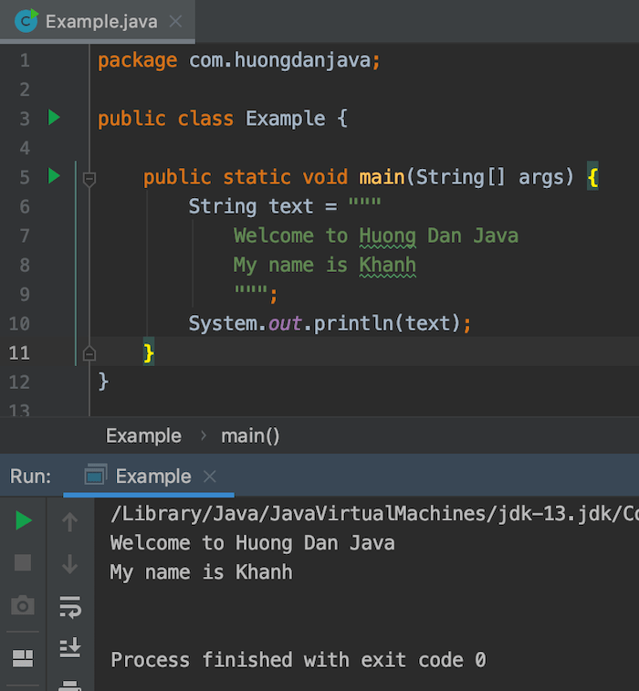Dump threads using the camera icon
639x691 pixels.
23,605
